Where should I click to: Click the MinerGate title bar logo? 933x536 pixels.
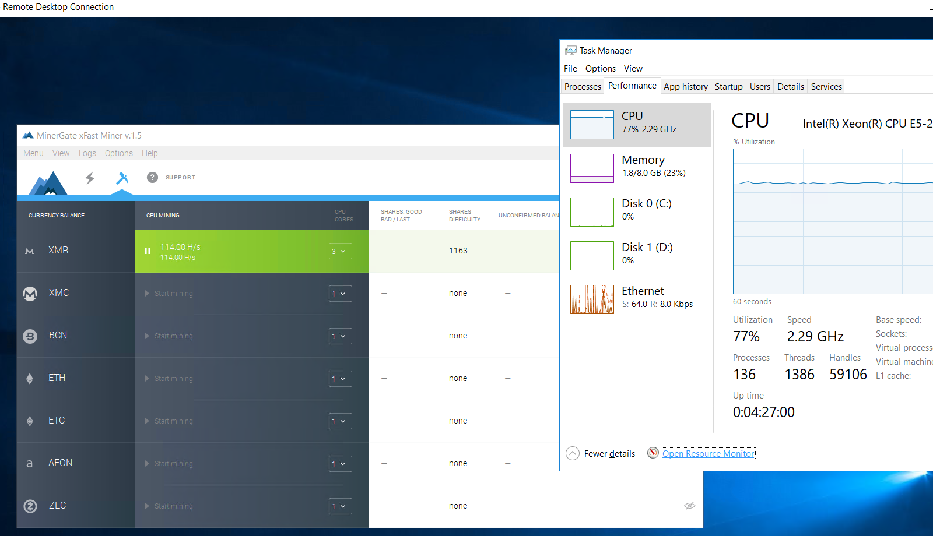28,135
